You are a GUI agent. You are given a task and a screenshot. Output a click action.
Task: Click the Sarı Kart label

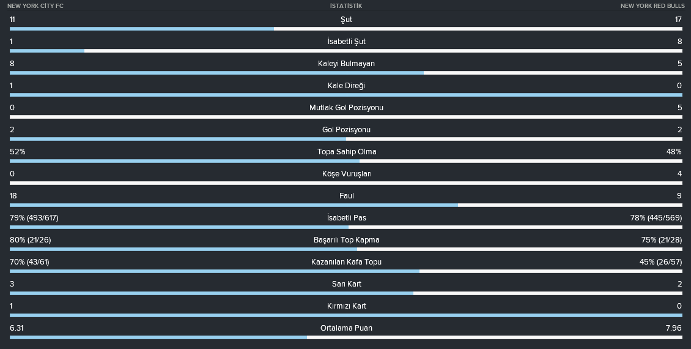point(346,284)
